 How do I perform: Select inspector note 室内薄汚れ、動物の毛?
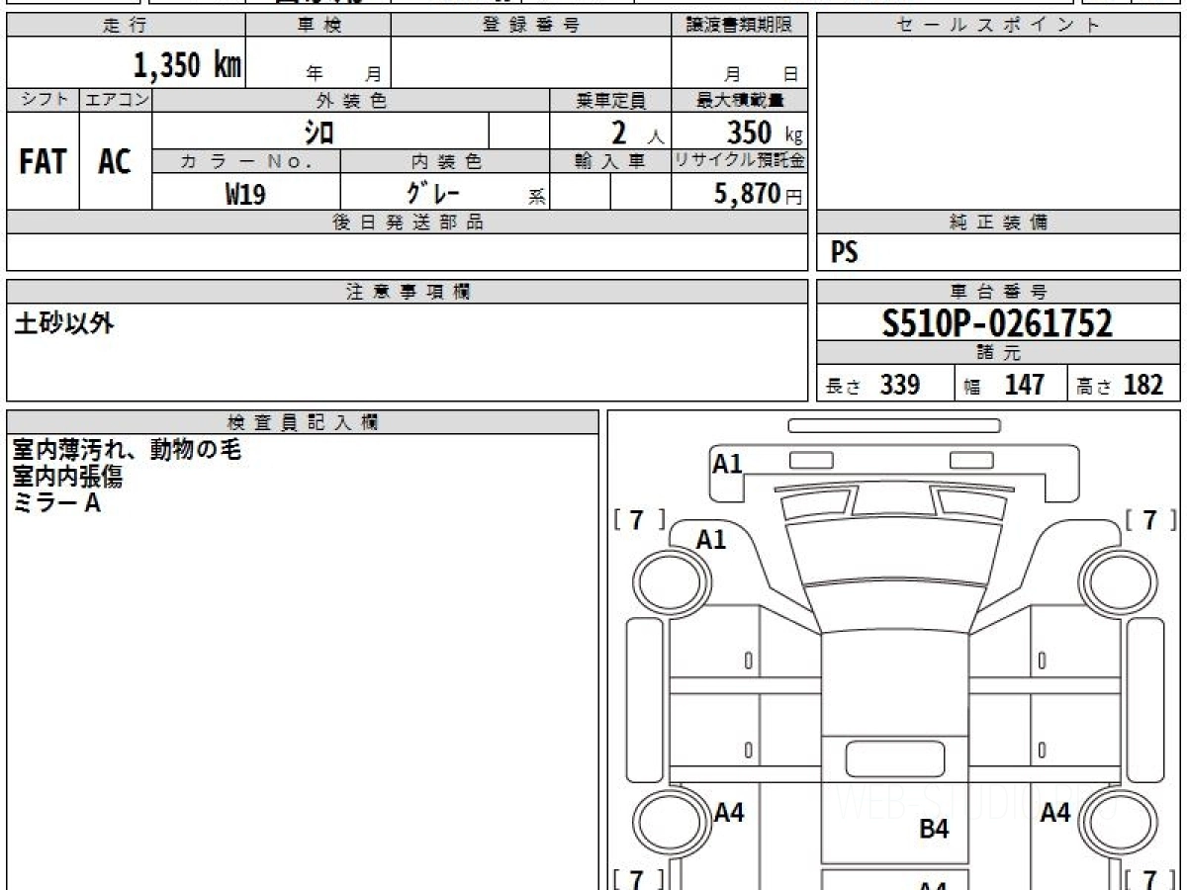(127, 450)
